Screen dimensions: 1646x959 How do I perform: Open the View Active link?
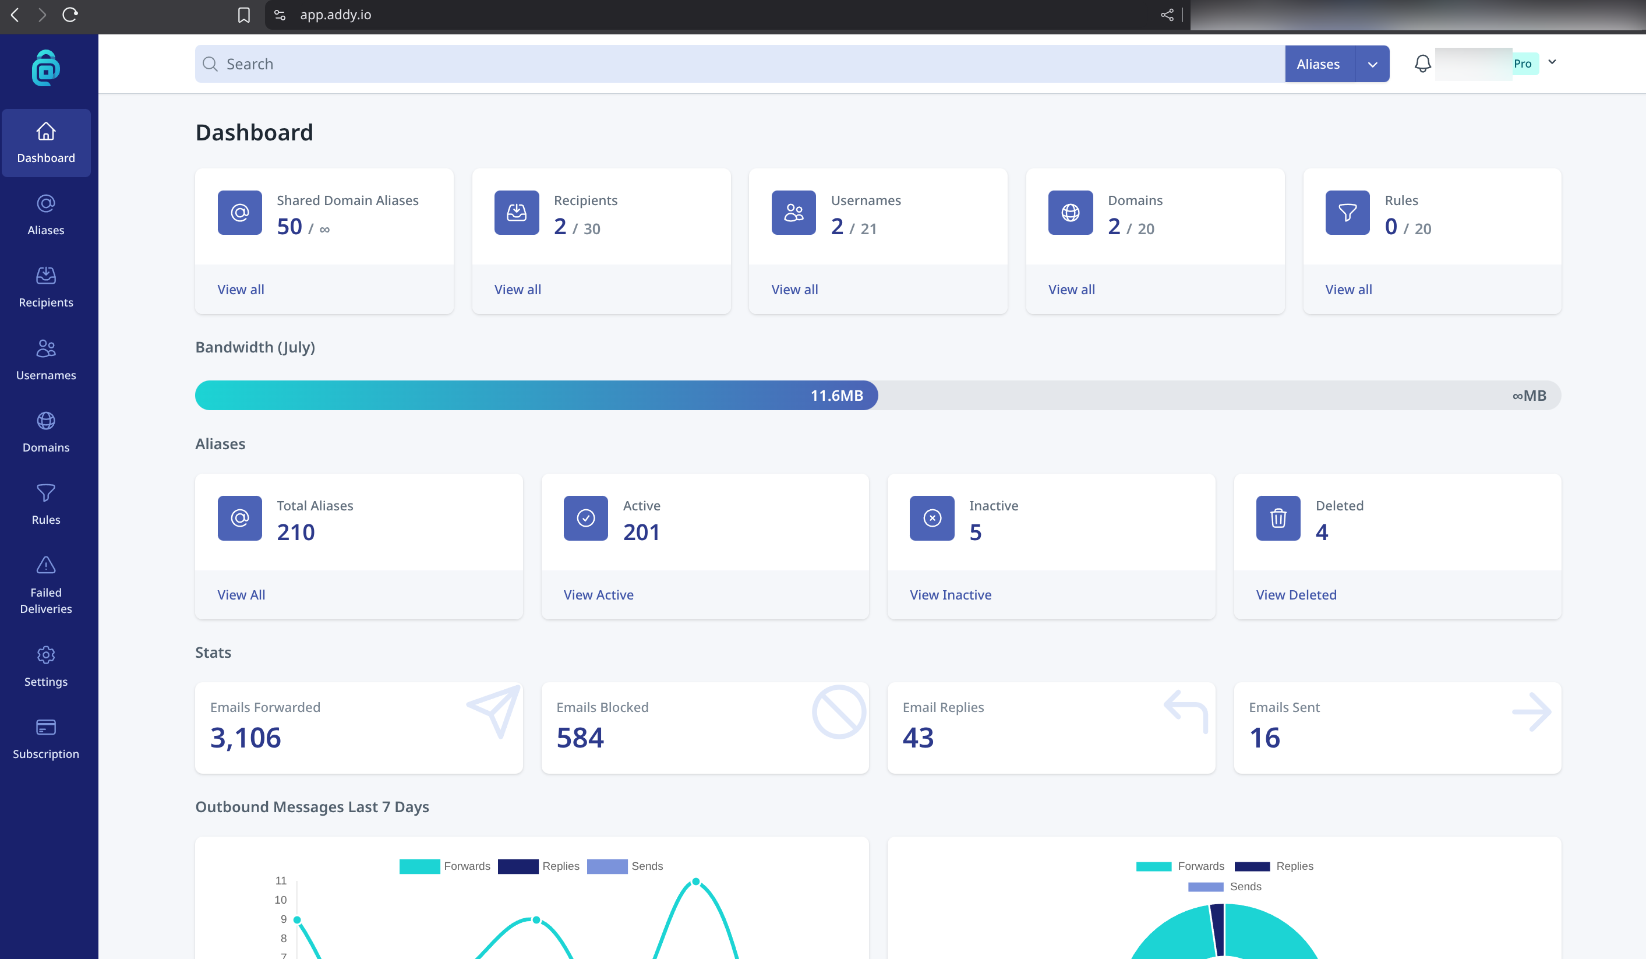(x=598, y=594)
